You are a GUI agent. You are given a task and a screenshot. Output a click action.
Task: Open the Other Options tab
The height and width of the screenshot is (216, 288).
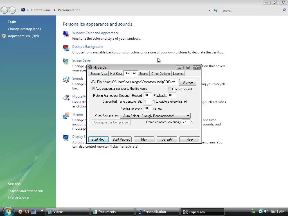161,74
